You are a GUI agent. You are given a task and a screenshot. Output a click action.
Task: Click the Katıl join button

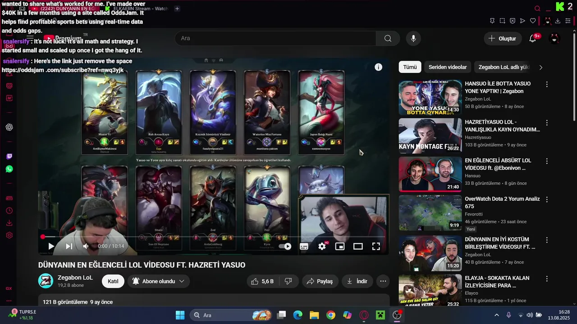(x=113, y=281)
